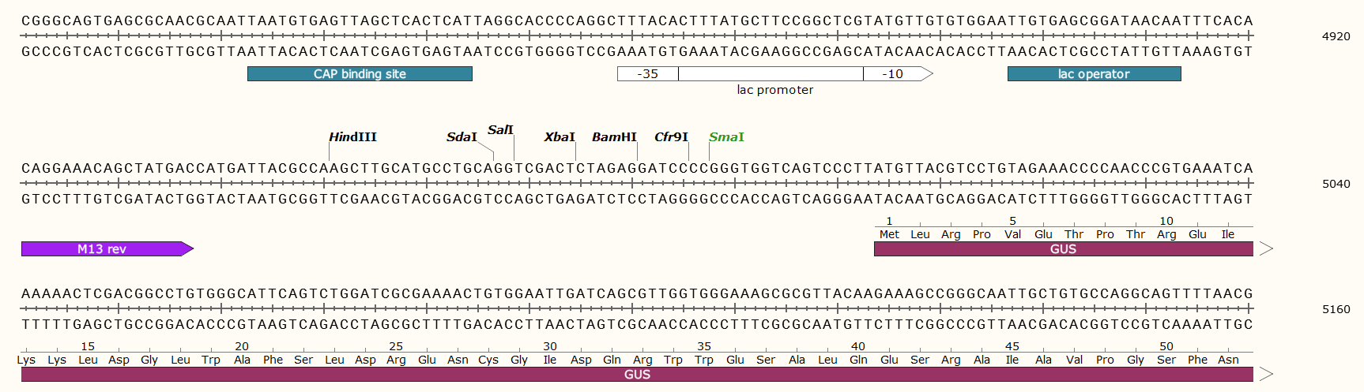1364x392 pixels.
Task: Select the -35 box of lac promoter
Action: 647,74
